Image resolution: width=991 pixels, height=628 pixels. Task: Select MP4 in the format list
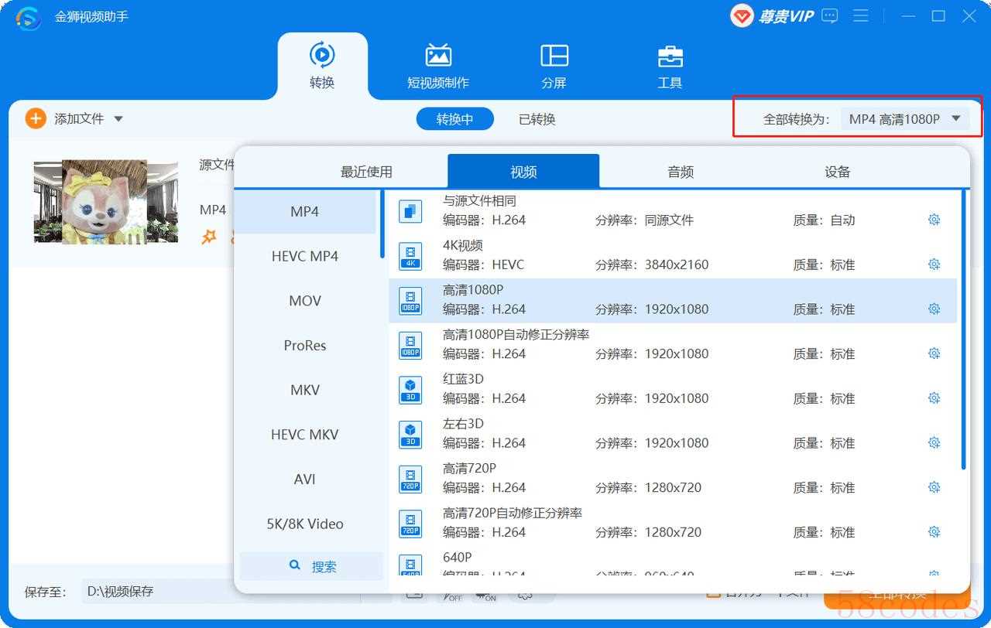click(x=305, y=211)
